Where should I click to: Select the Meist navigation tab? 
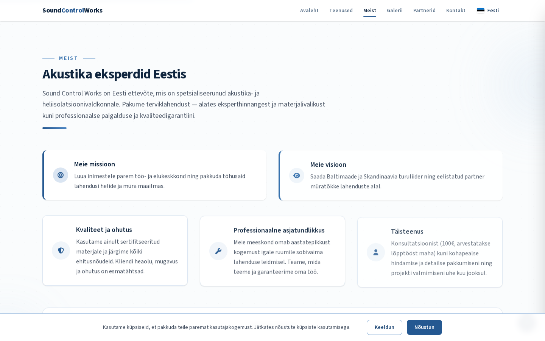tap(369, 10)
